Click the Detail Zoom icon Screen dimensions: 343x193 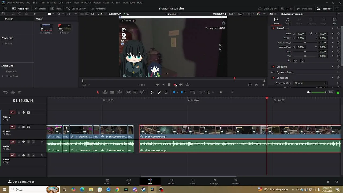click(x=200, y=92)
